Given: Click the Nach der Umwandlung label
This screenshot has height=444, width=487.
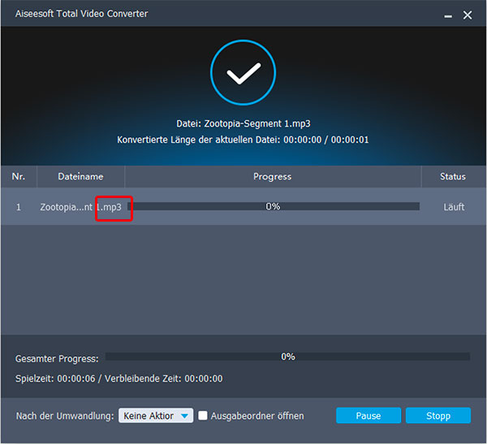Looking at the screenshot, I should (x=65, y=416).
